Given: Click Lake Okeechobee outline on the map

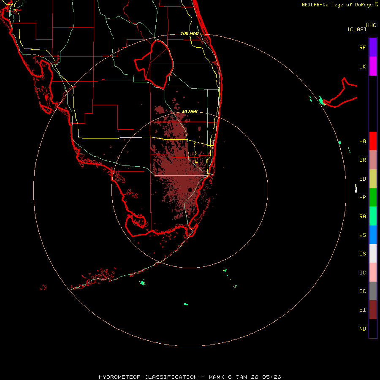Looking at the screenshot, I should click(154, 64).
